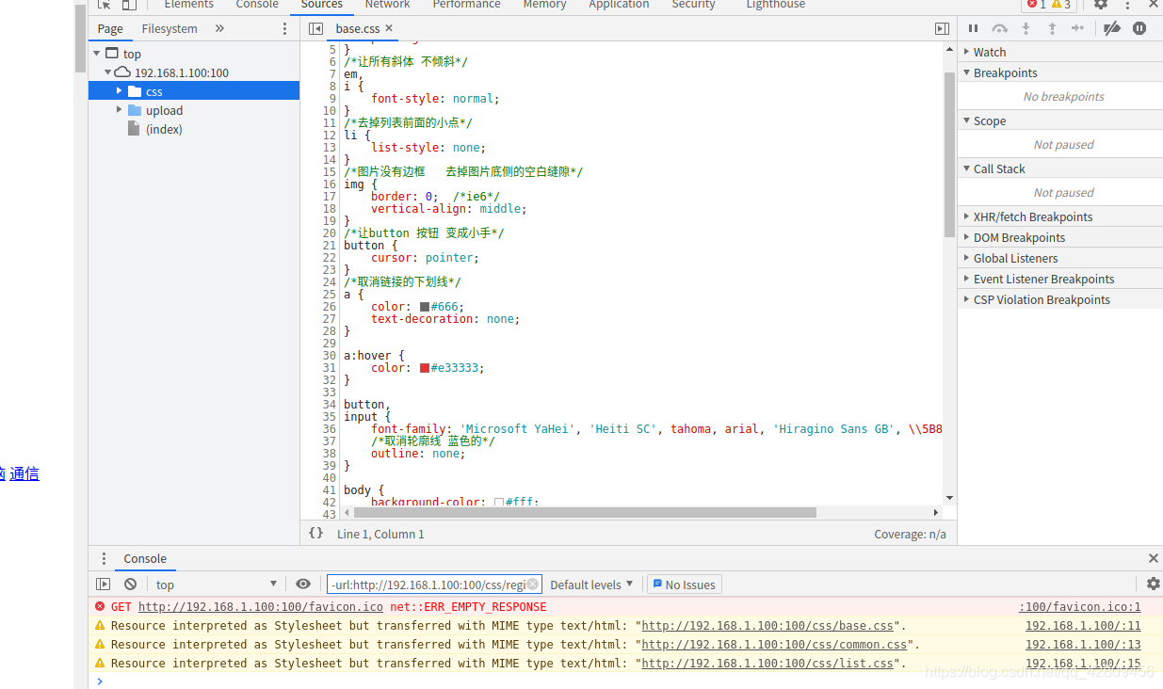Screen dimensions: 1163x689
Task: Click the #e33333 color swatch
Action: tap(425, 368)
